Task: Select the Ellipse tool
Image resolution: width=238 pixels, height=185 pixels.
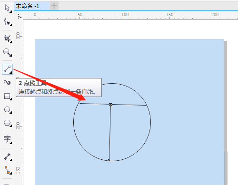Action: pos(7,110)
